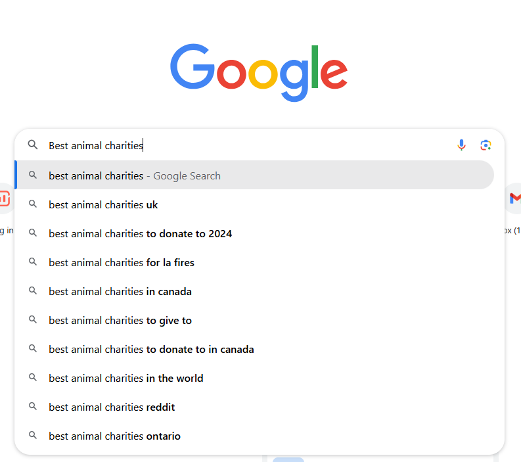Choose the 'best animal charities in the world' suggestion
521x462 pixels.
[x=126, y=378]
